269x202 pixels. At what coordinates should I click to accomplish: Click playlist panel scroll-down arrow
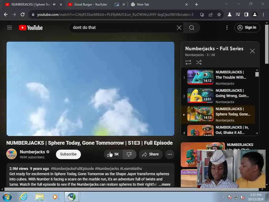pos(257,133)
